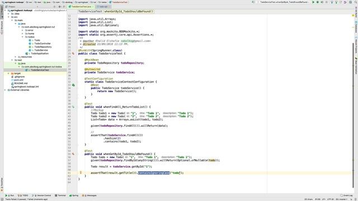Open the run configuration dropdown

tap(285, 2)
